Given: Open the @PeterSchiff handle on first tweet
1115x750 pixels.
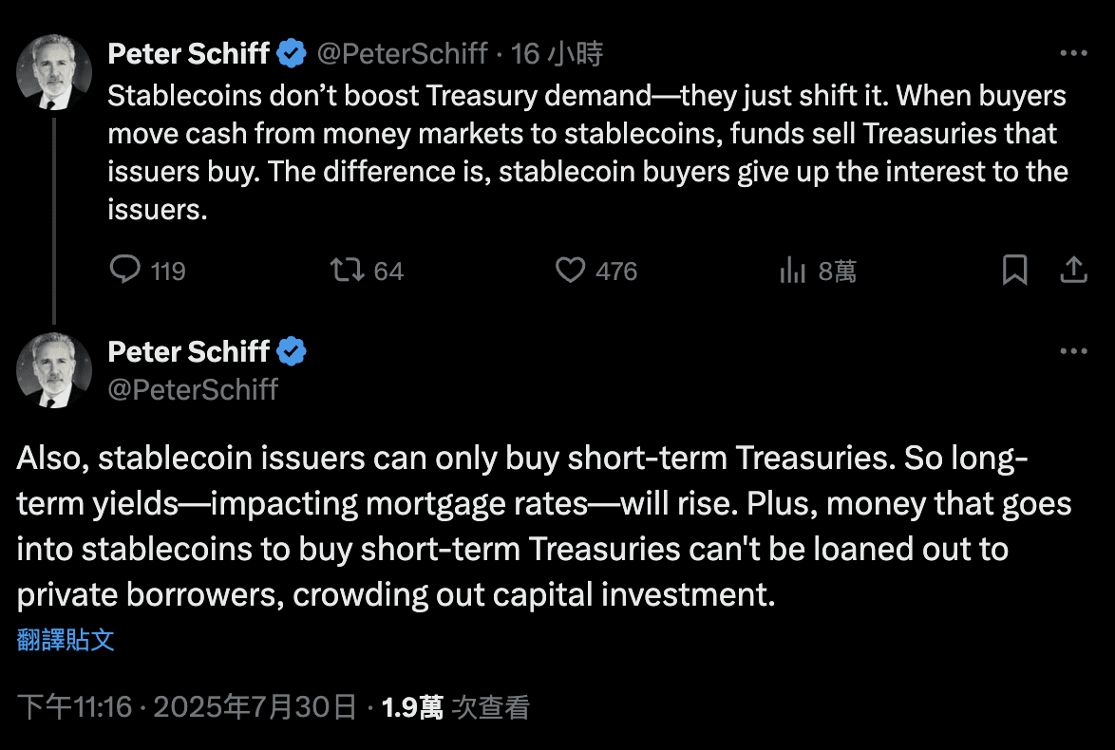Looking at the screenshot, I should pyautogui.click(x=402, y=53).
